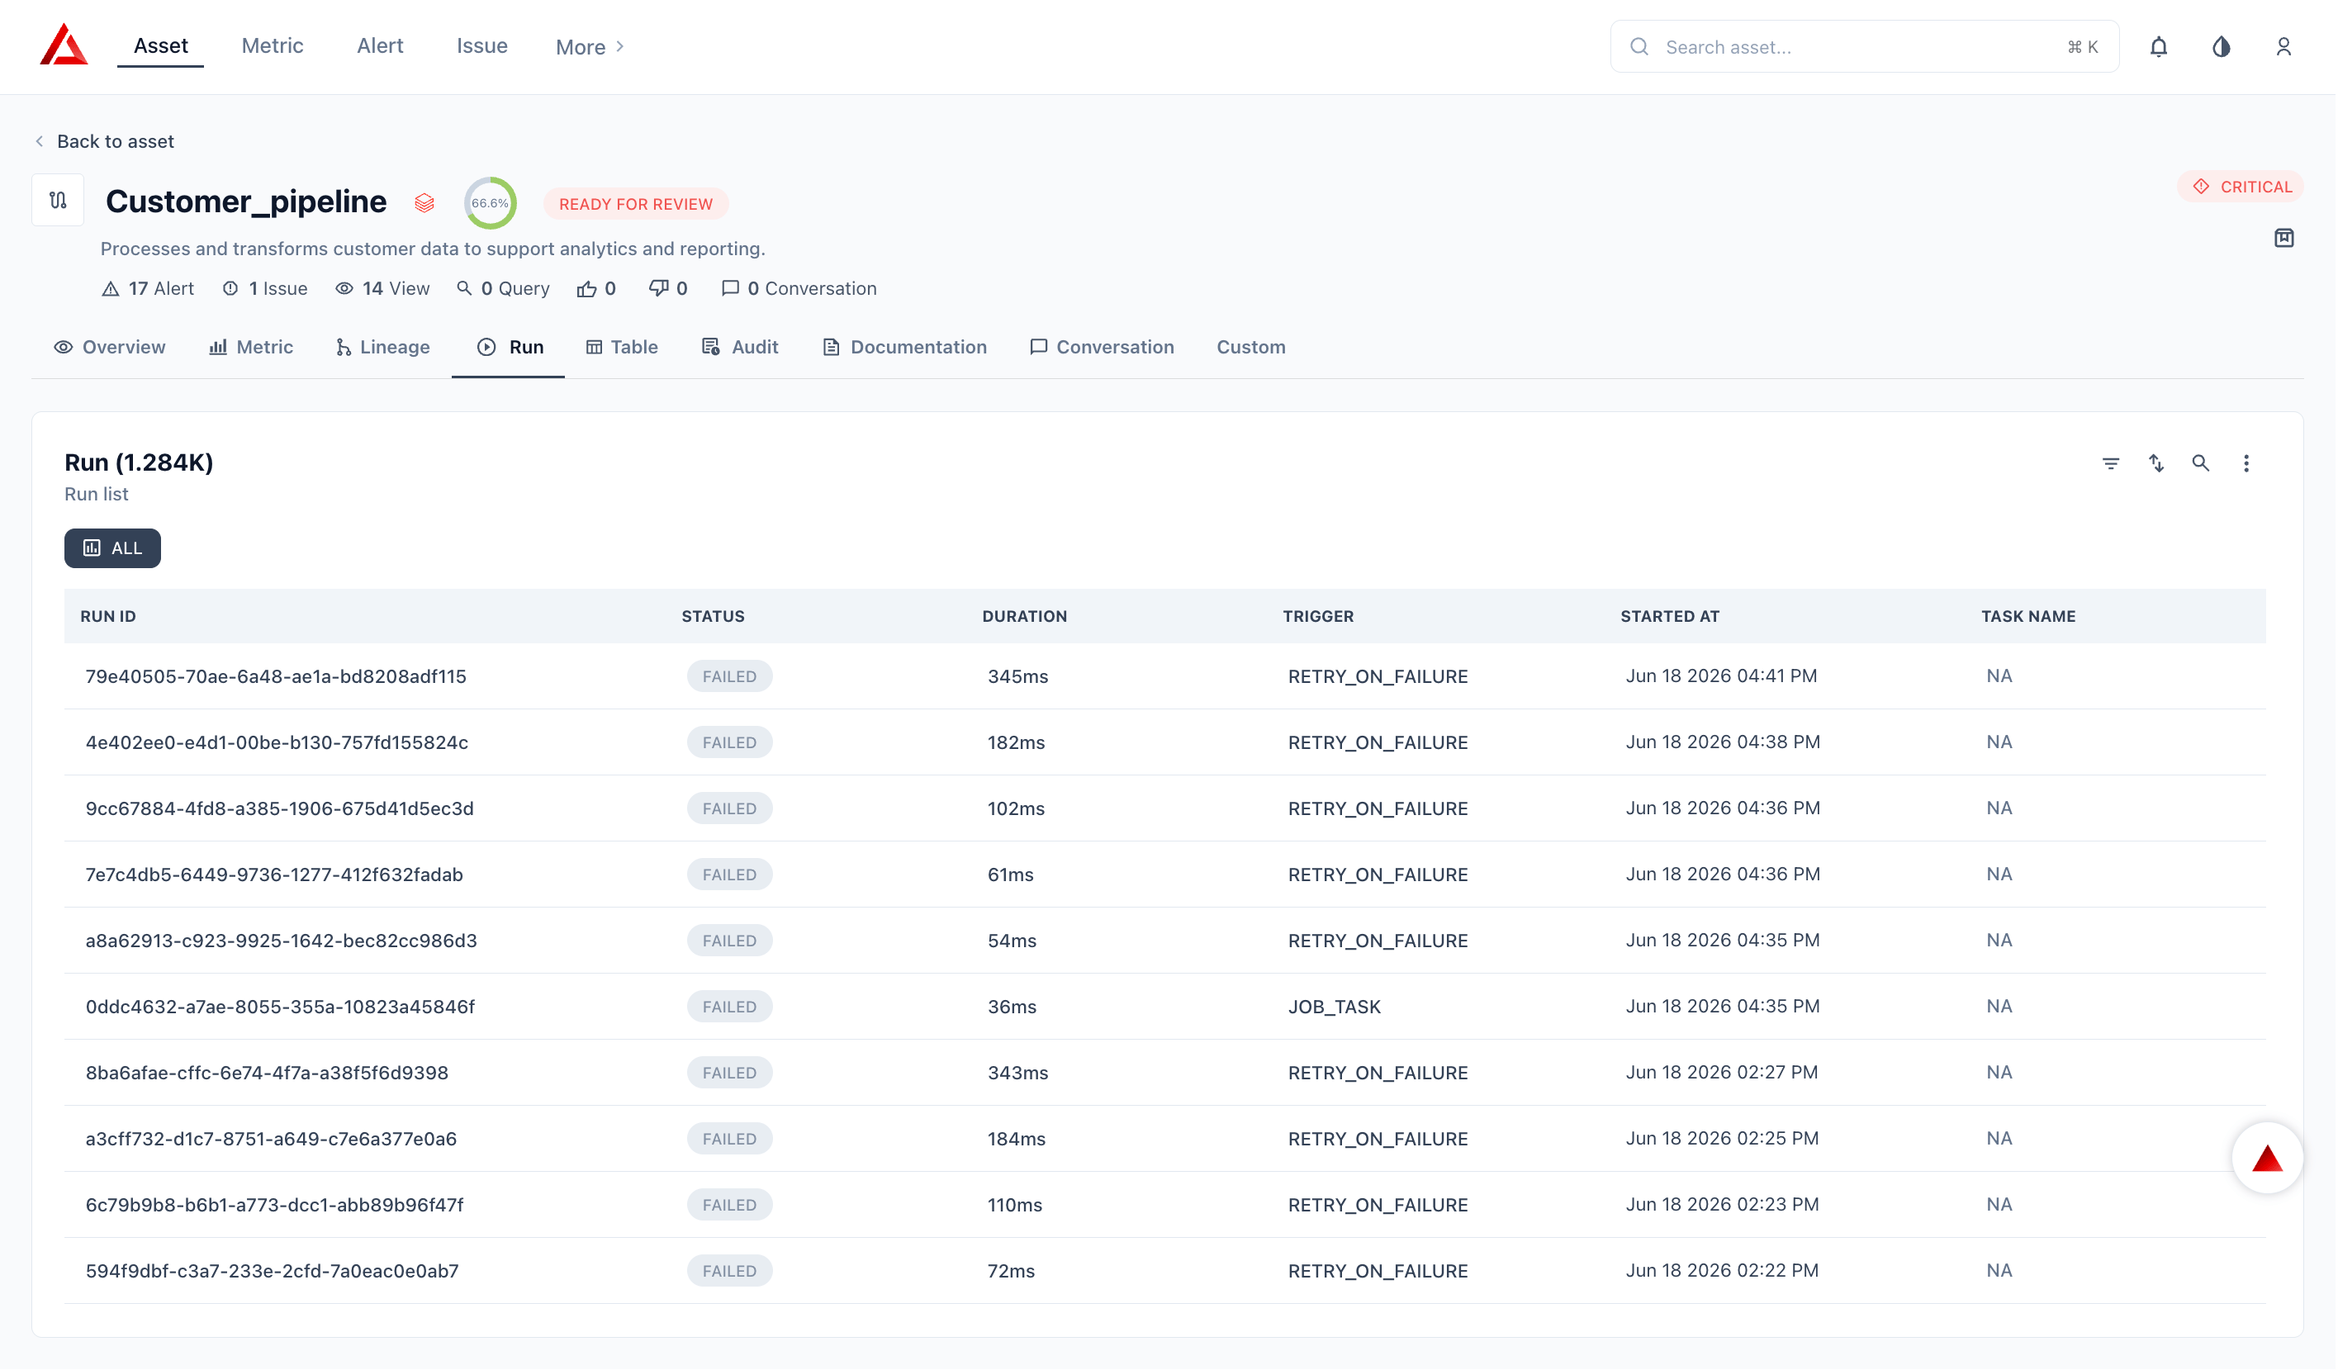
Task: Open the Lineage tab
Action: pos(383,347)
